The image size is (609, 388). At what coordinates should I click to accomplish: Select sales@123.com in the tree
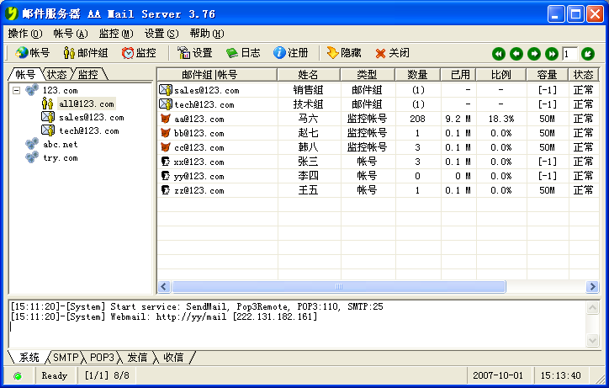[92, 118]
